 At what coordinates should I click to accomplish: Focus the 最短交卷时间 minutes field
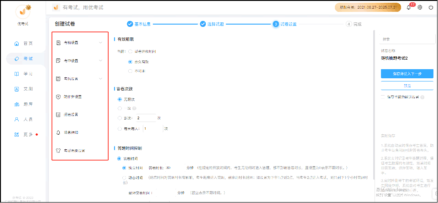tap(166, 193)
